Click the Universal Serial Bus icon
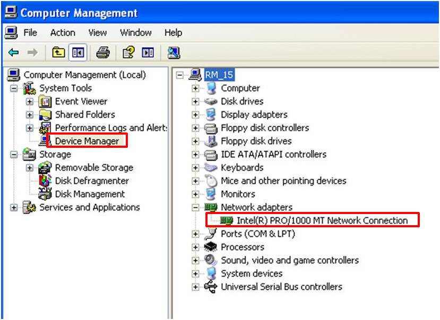The height and width of the screenshot is (320, 440). [211, 287]
